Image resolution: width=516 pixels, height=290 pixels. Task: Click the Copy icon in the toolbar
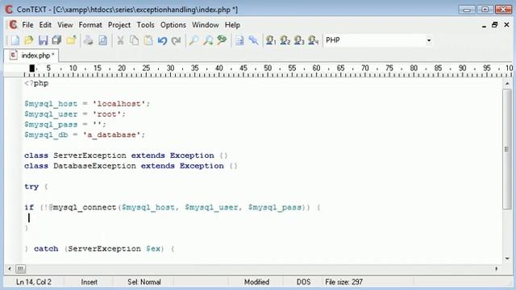(x=135, y=40)
